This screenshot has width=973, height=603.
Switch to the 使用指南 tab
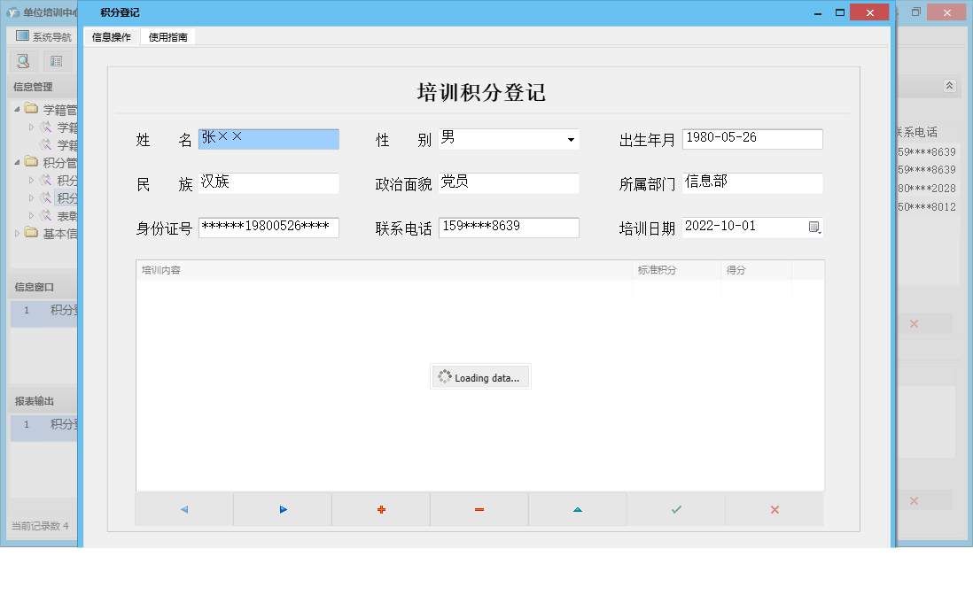pos(168,37)
